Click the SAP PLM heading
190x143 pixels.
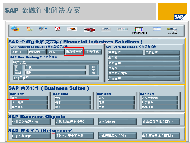tap(147, 94)
